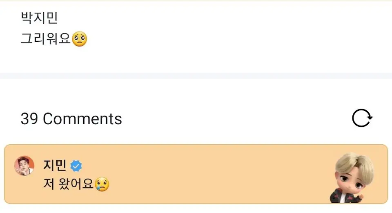Click the blue verified badge beside 지민
Screen dimensions: 392x213
pyautogui.click(x=76, y=166)
